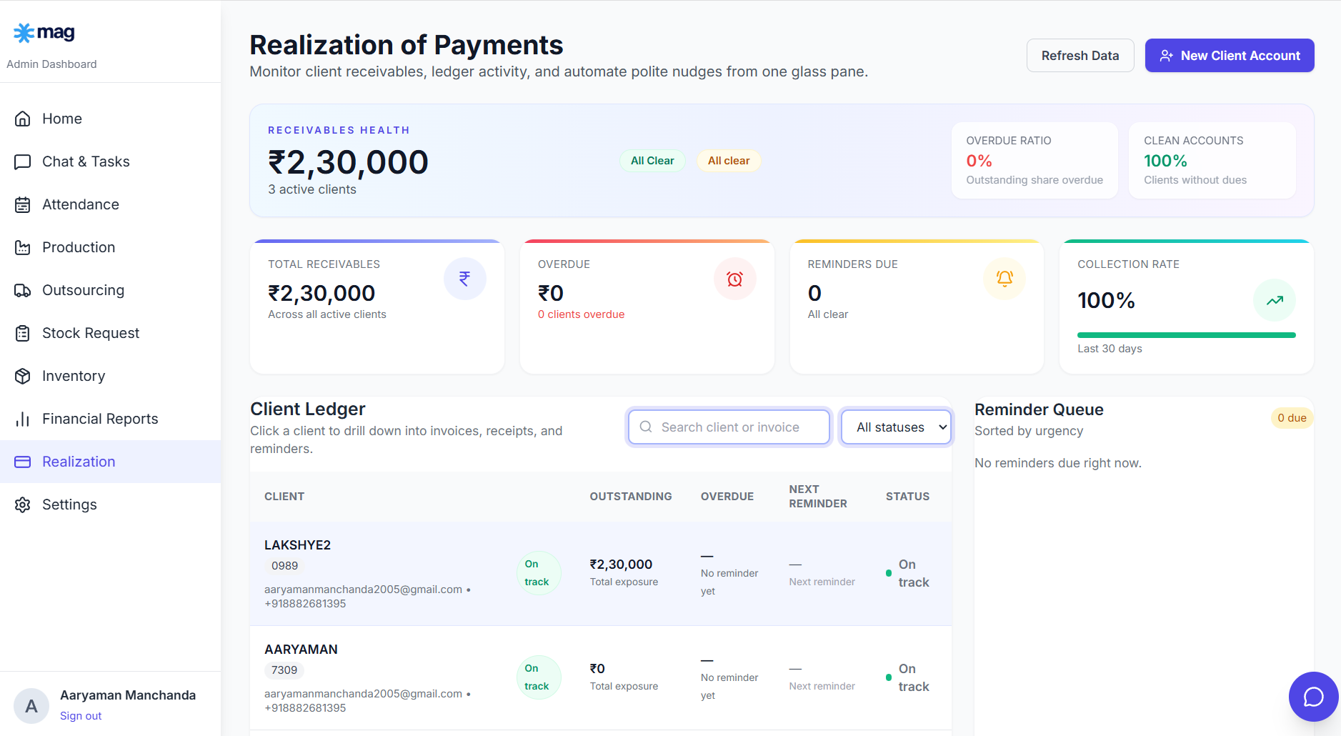This screenshot has width=1341, height=736.
Task: Open the floating chat bubble
Action: click(1313, 697)
